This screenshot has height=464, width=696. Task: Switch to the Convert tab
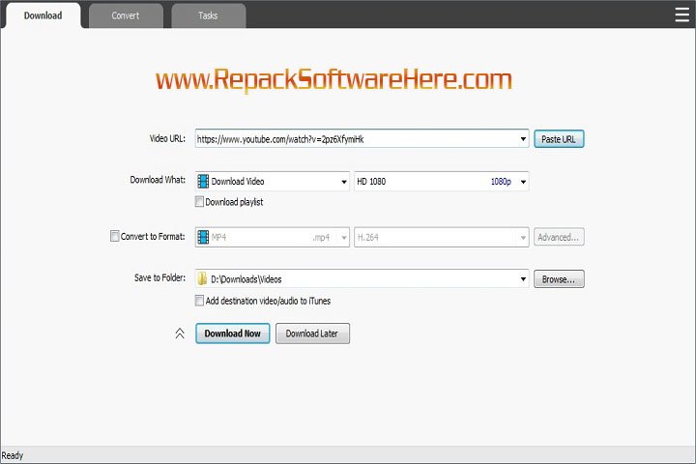[x=126, y=15]
